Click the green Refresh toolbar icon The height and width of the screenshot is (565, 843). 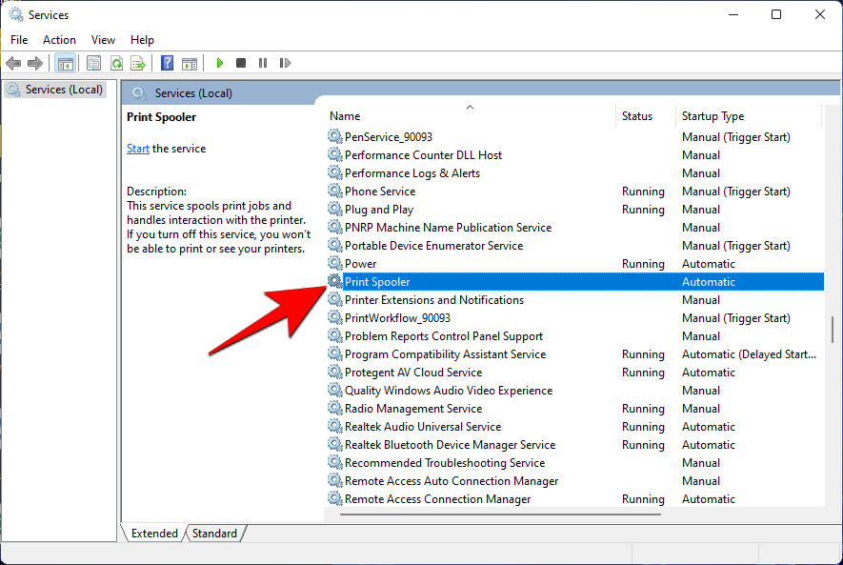tap(115, 63)
